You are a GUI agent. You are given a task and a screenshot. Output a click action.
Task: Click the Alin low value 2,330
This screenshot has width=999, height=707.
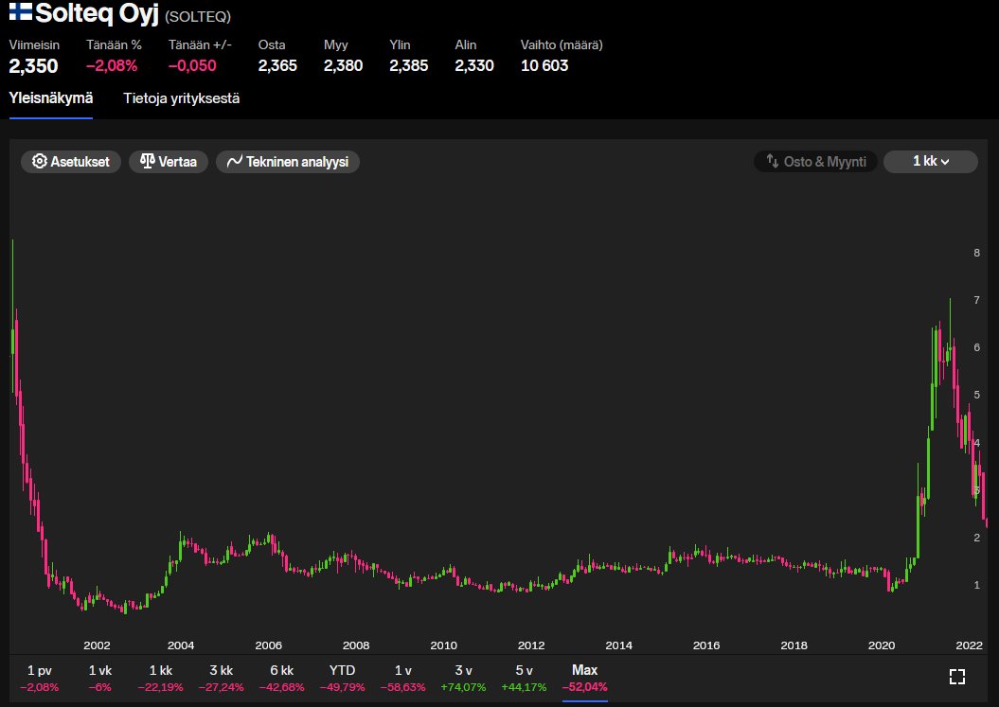(474, 65)
